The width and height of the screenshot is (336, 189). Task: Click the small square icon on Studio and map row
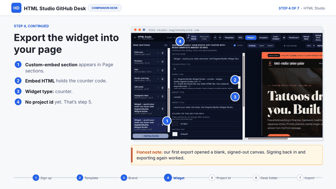tap(158, 79)
